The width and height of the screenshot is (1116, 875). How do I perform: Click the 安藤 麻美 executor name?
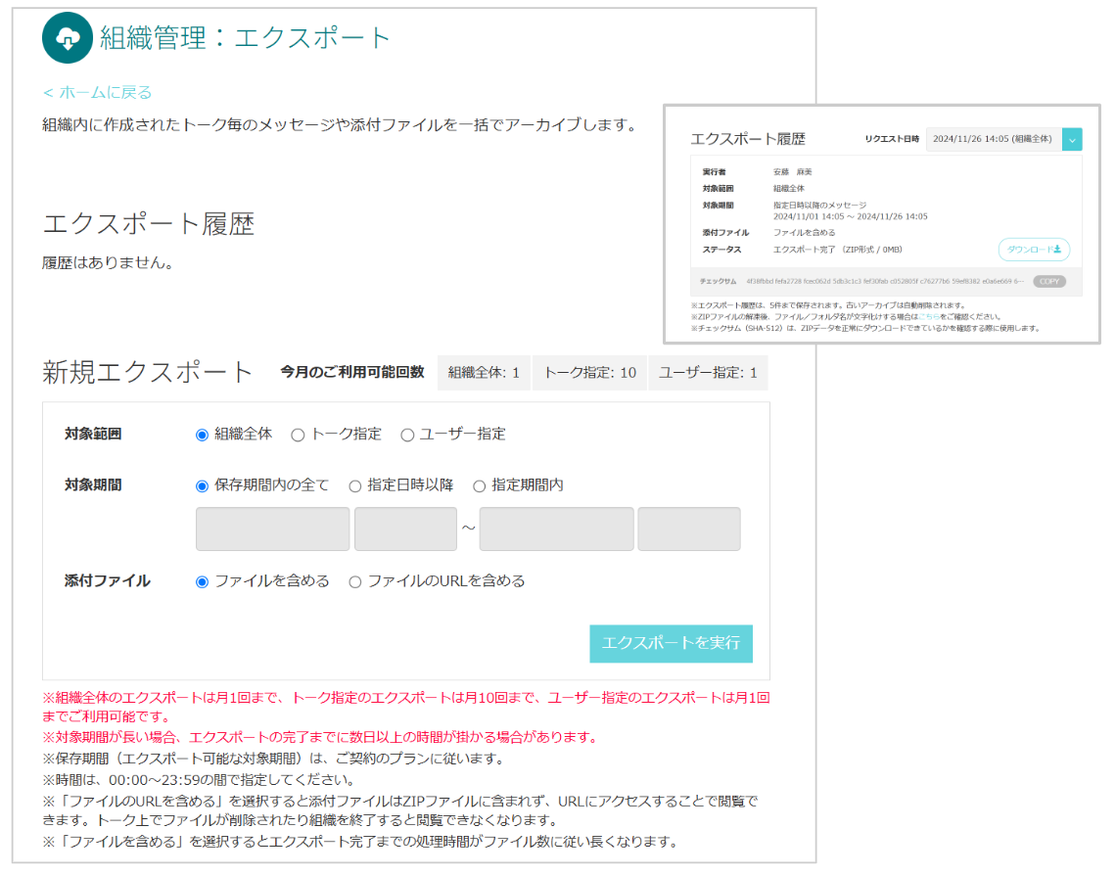point(792,172)
